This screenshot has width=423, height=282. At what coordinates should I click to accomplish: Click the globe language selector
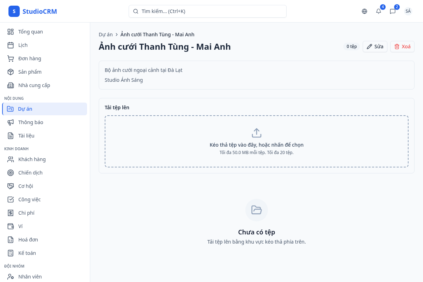364,11
